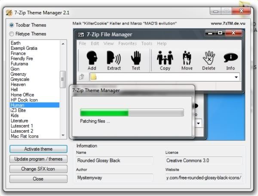Click the Extract speaking-head icon
The width and height of the screenshot is (258, 196).
114,58
